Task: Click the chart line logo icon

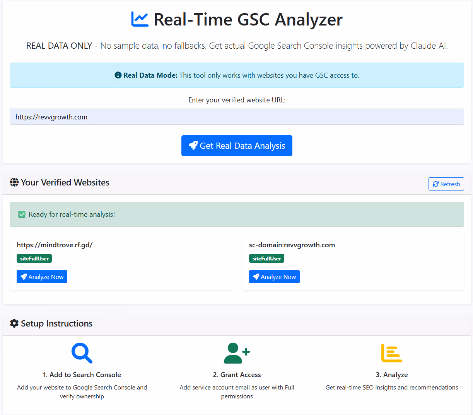Action: point(140,19)
